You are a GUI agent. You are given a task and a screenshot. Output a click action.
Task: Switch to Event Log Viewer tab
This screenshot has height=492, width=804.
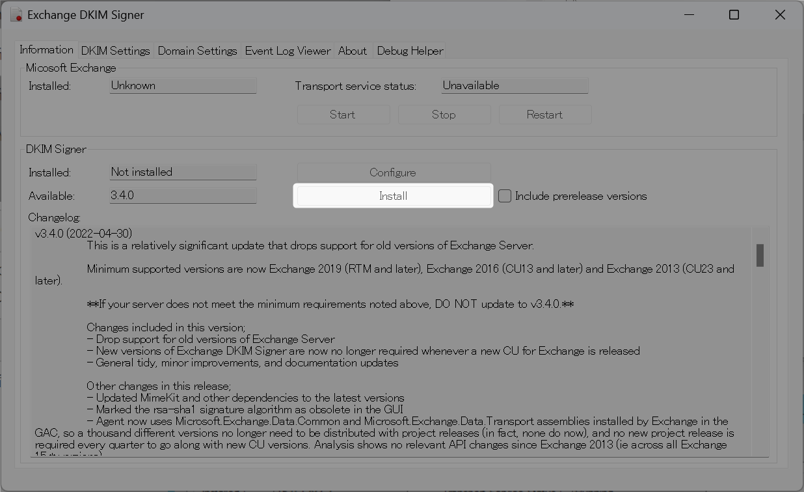pos(288,50)
